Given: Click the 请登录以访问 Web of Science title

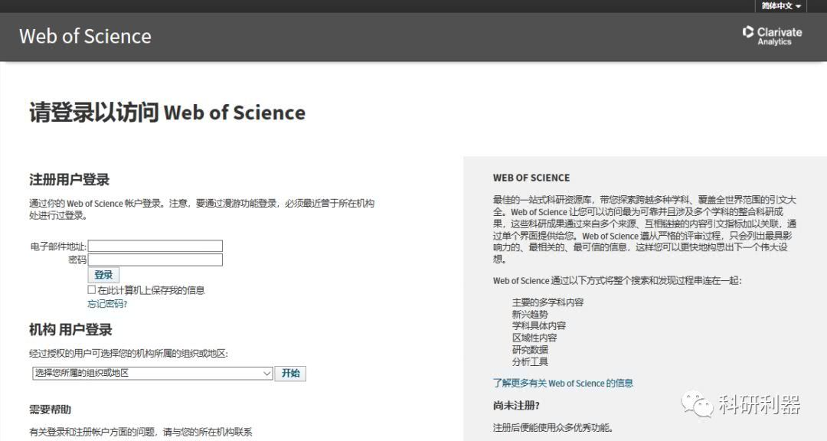Looking at the screenshot, I should tap(167, 113).
